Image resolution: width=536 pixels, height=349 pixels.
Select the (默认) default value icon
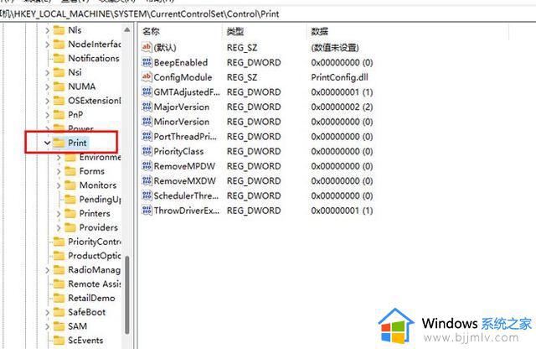pyautogui.click(x=147, y=47)
